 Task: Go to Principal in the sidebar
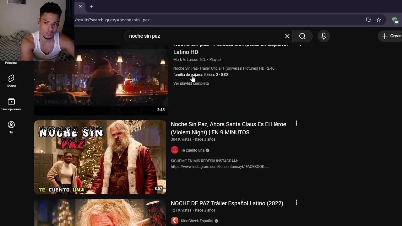11,62
